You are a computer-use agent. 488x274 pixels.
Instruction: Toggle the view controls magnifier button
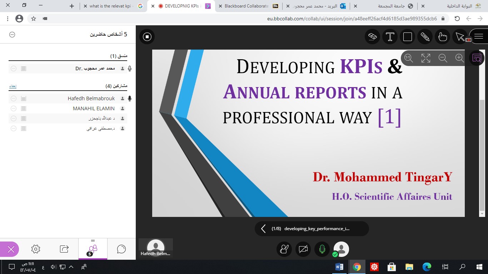(x=477, y=58)
